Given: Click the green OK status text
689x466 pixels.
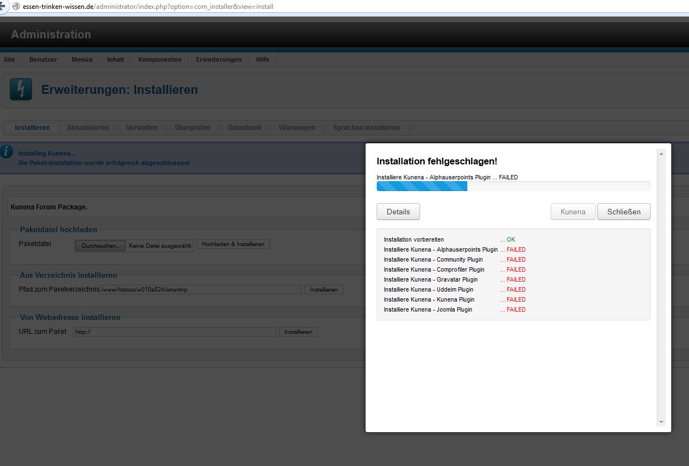Looking at the screenshot, I should 511,239.
